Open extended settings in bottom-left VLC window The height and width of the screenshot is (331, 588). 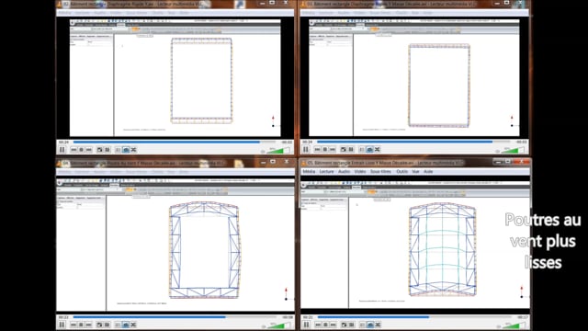(x=107, y=325)
